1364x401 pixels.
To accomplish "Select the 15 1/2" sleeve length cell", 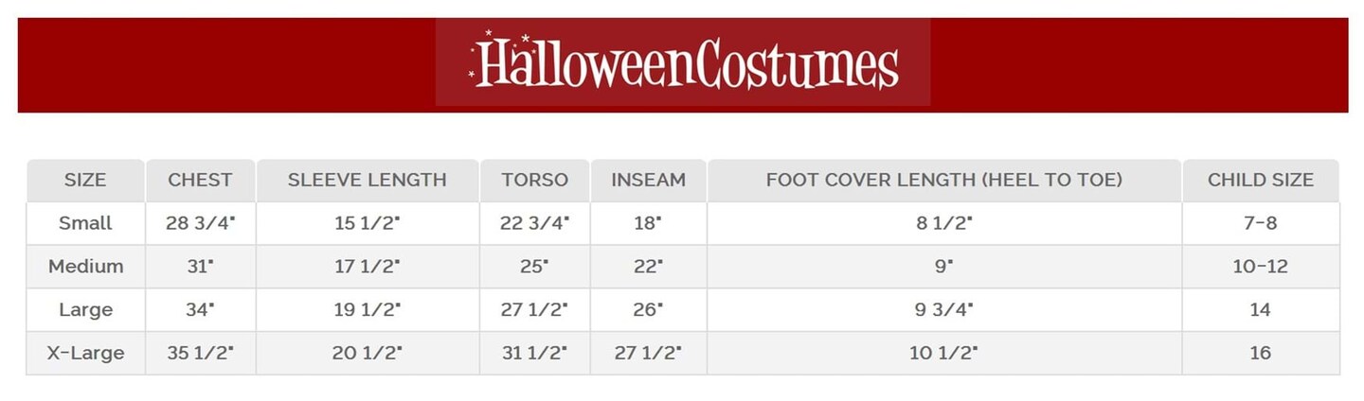I will tap(367, 223).
